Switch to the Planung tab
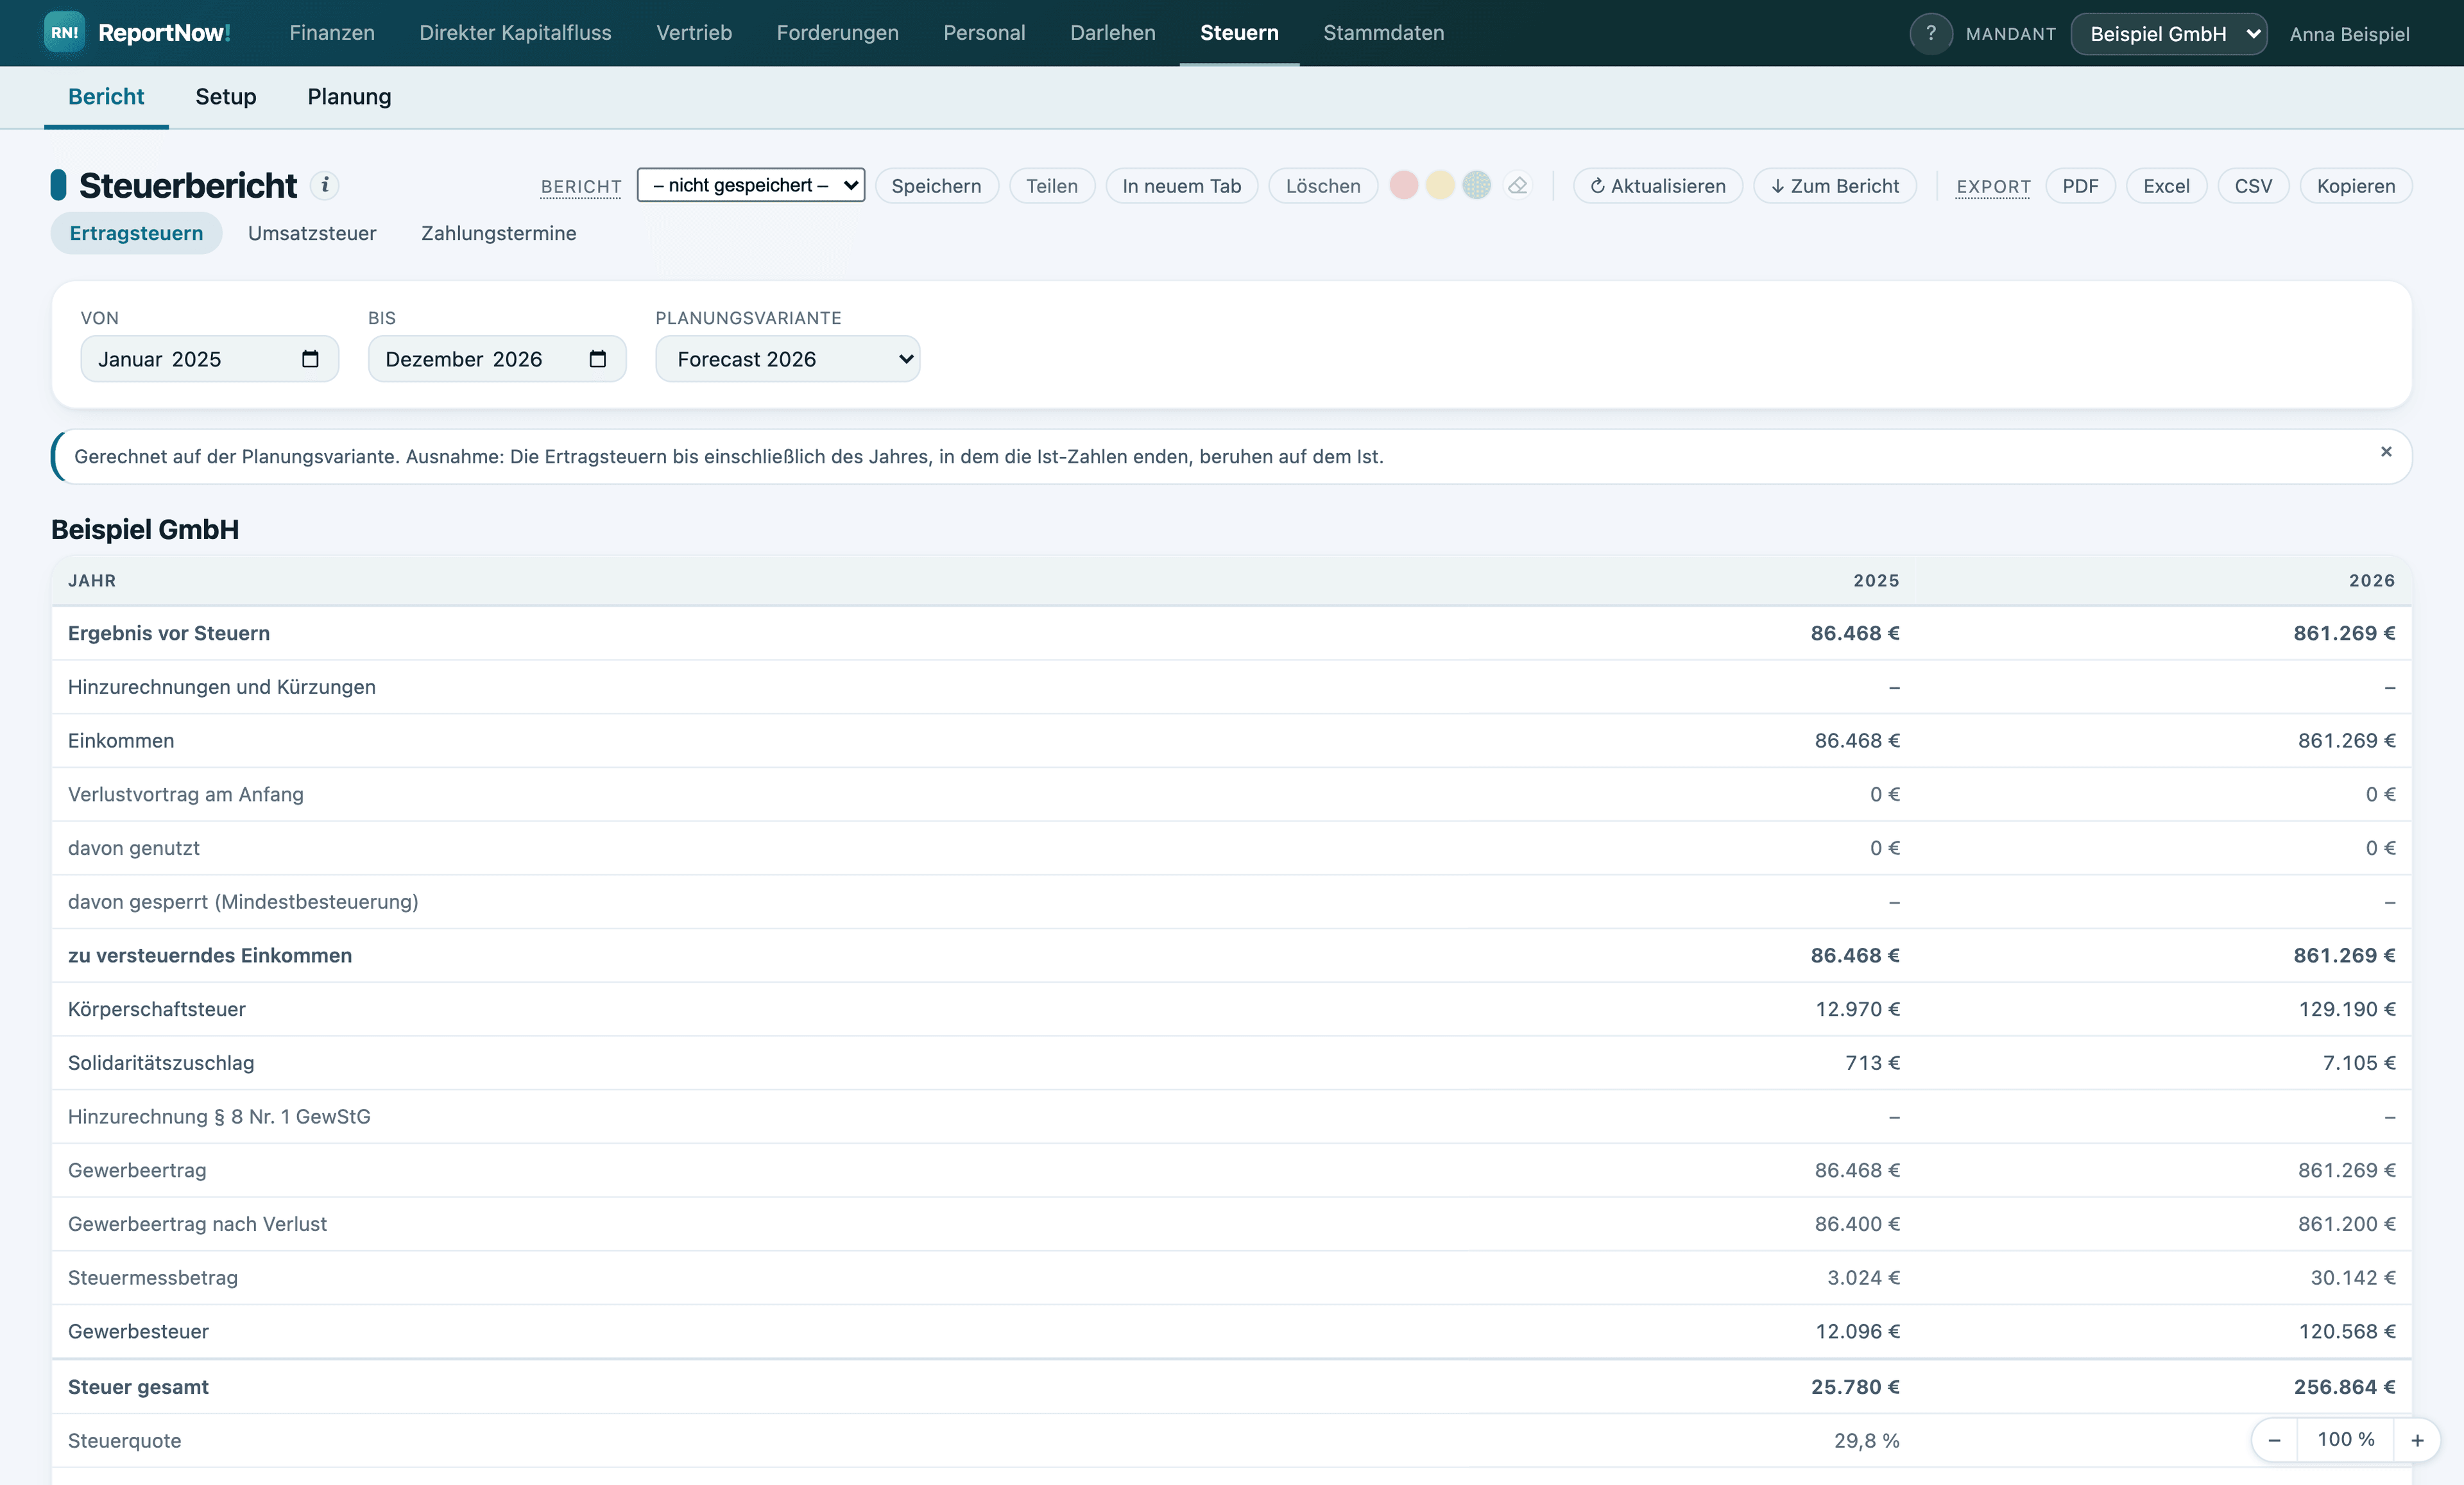The image size is (2464, 1485). point(349,97)
